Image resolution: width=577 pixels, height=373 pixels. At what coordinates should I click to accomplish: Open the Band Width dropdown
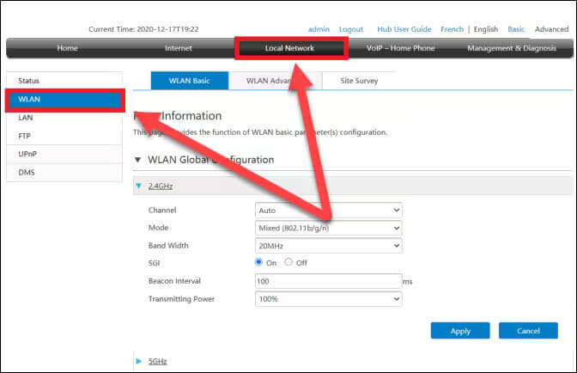[x=329, y=245]
